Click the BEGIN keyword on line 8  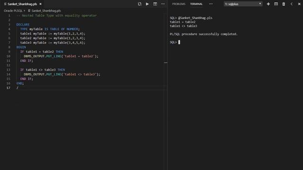pyautogui.click(x=21, y=47)
